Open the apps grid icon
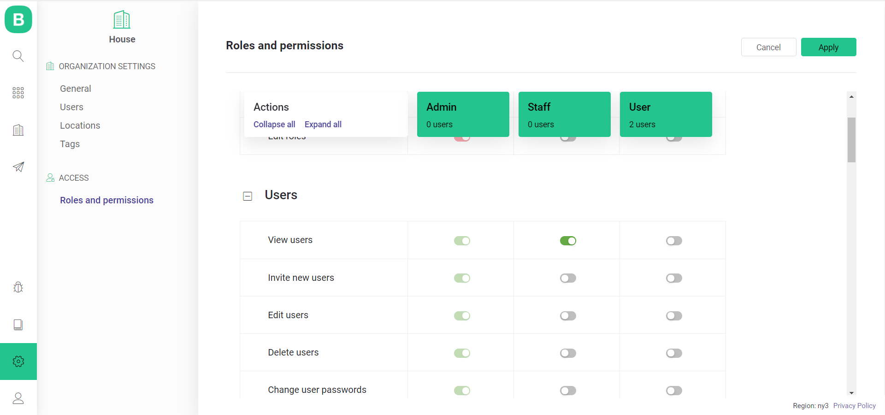This screenshot has width=885, height=415. coord(18,93)
